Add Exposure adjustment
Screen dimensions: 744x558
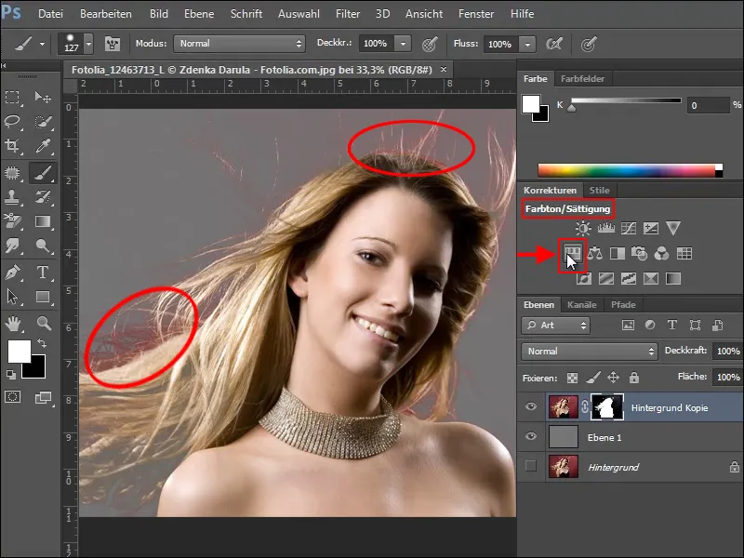(x=650, y=228)
